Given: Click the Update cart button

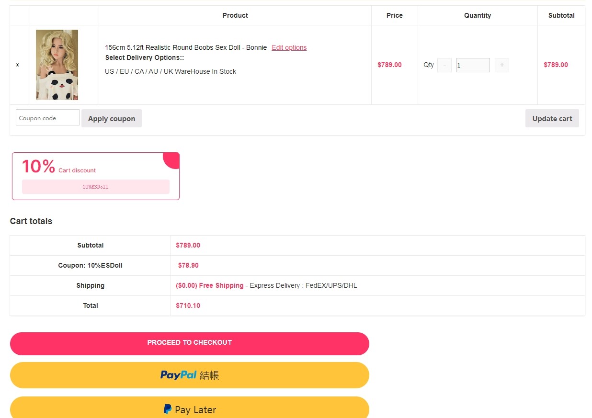Looking at the screenshot, I should [552, 119].
